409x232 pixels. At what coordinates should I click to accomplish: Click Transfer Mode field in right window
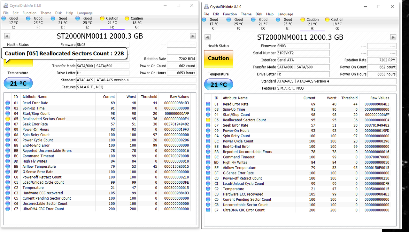click(303, 67)
